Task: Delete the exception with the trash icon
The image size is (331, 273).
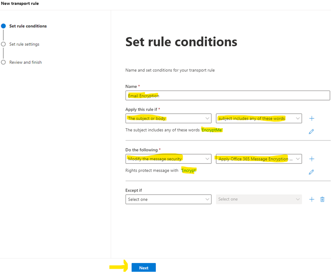Action: [x=322, y=199]
